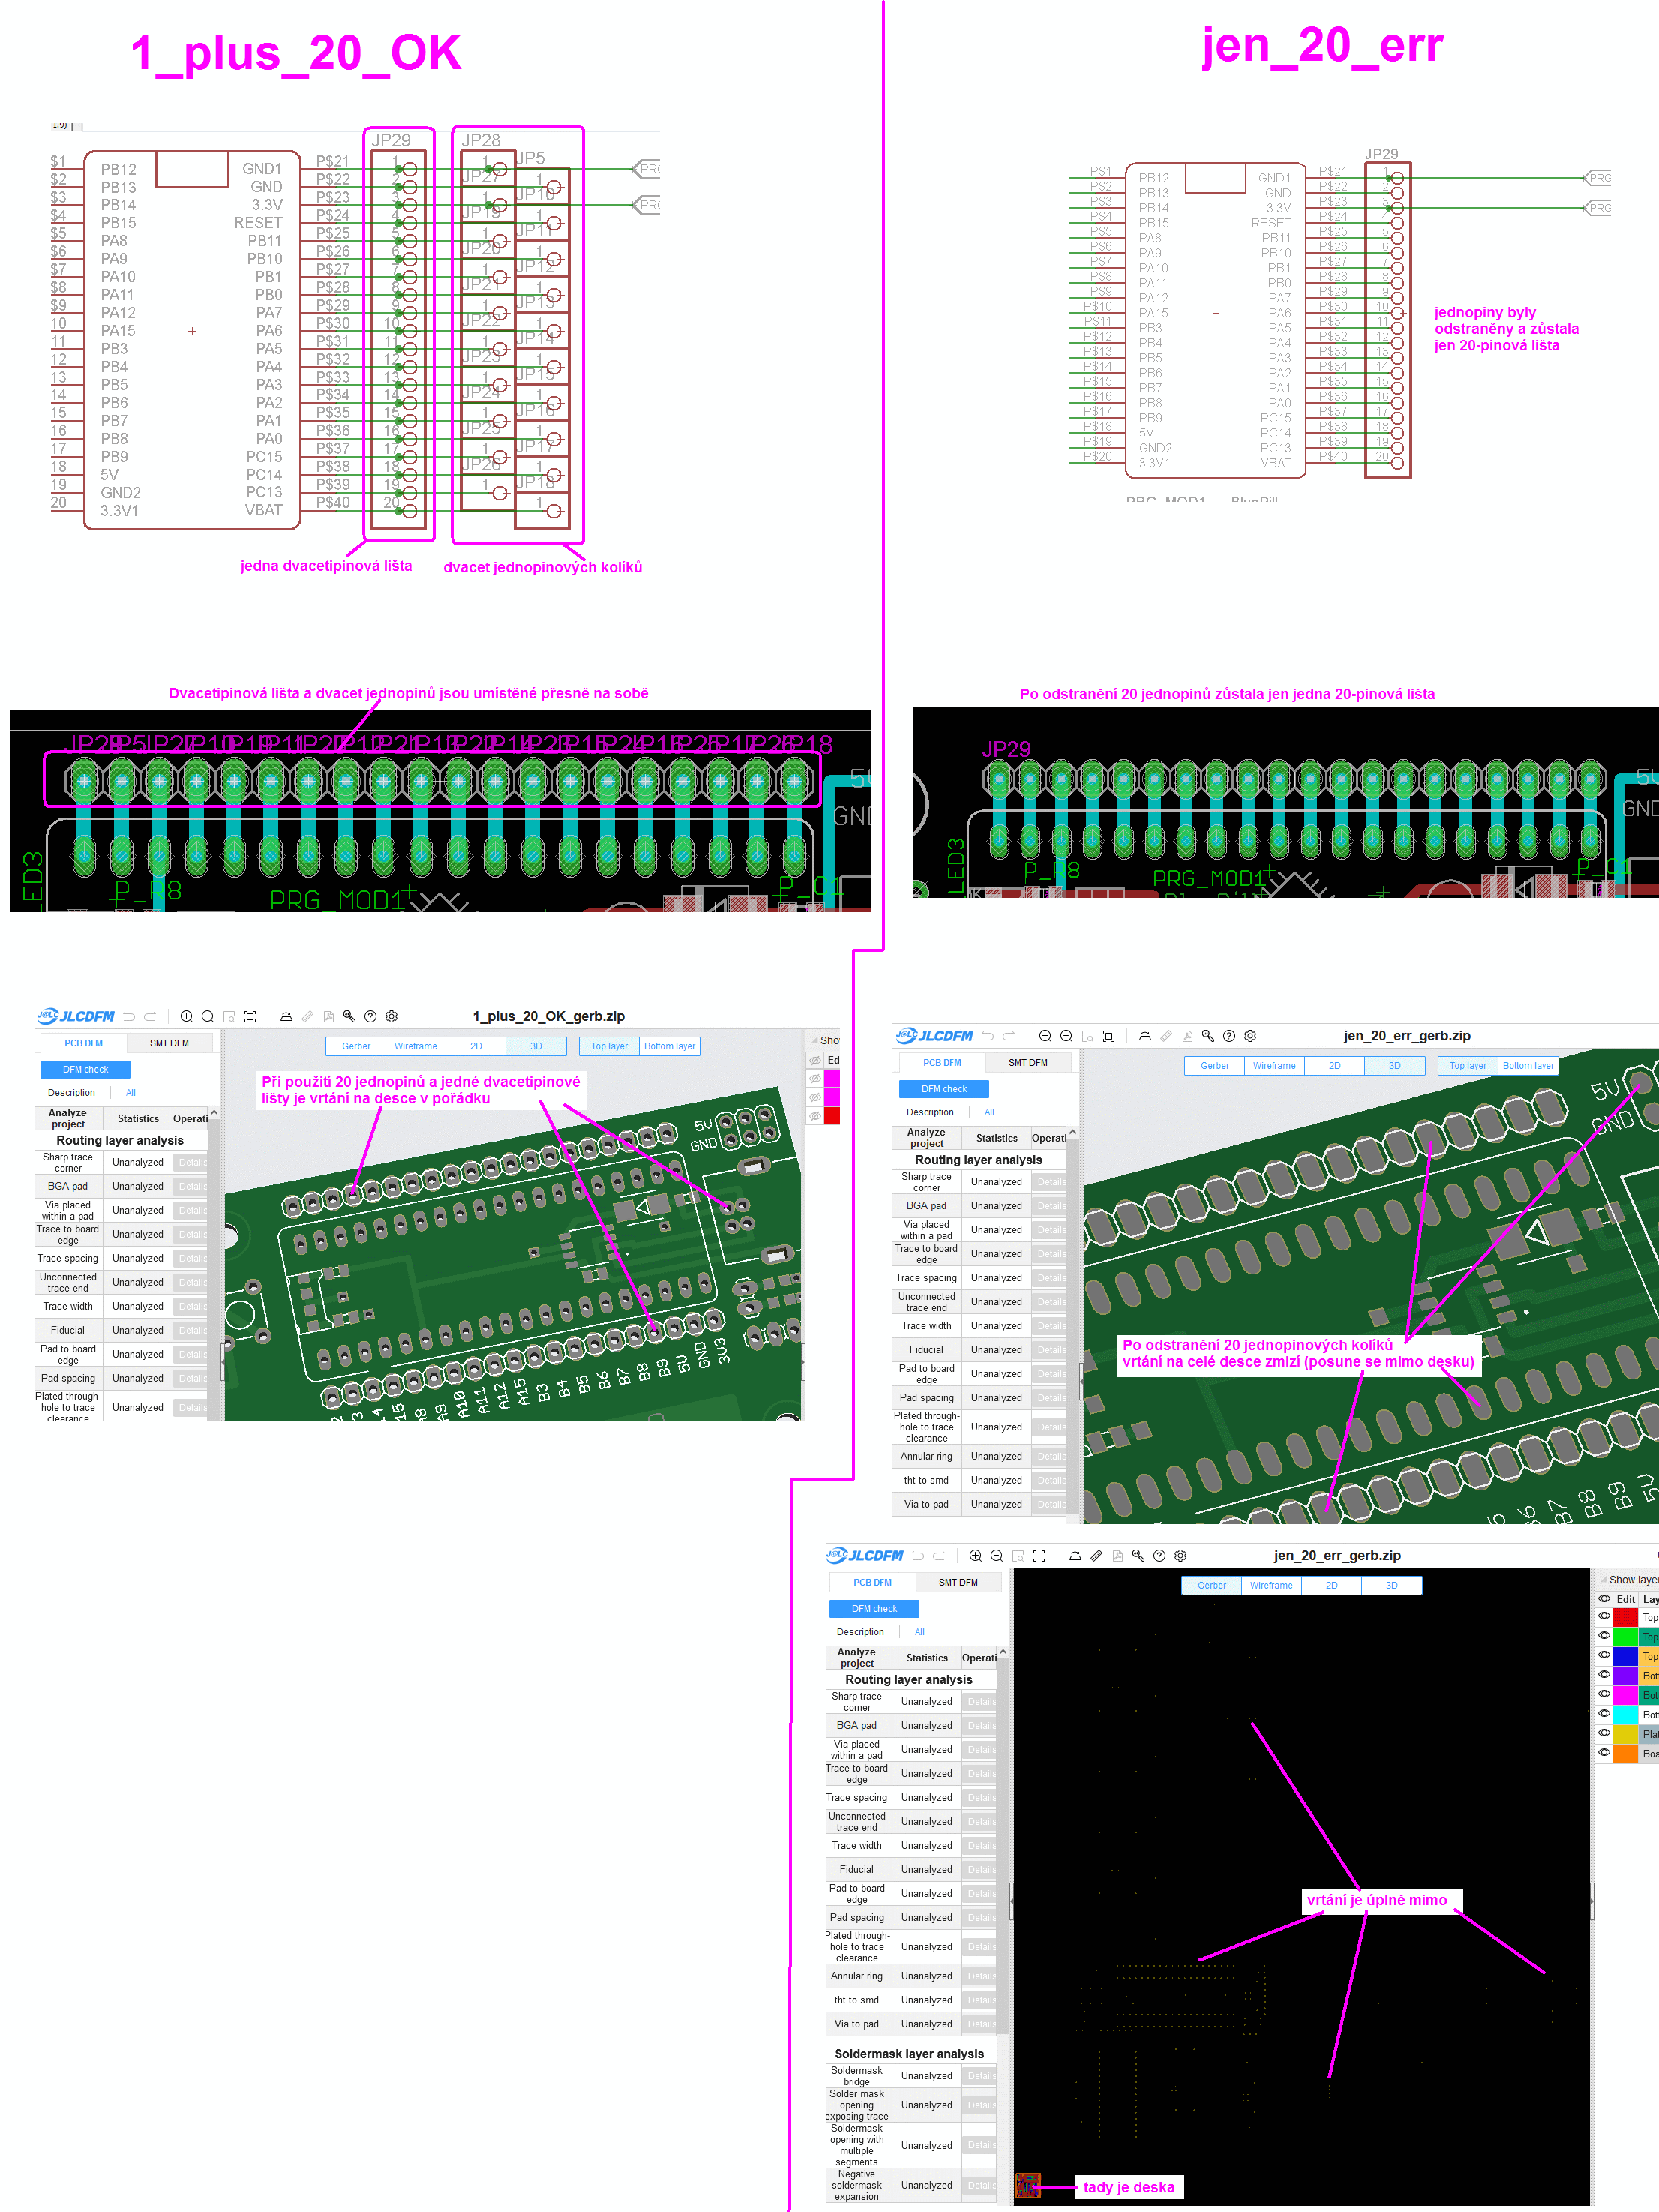Toggle eye icon beside the yellow layer swatch
1659x2212 pixels.
tap(1604, 1733)
